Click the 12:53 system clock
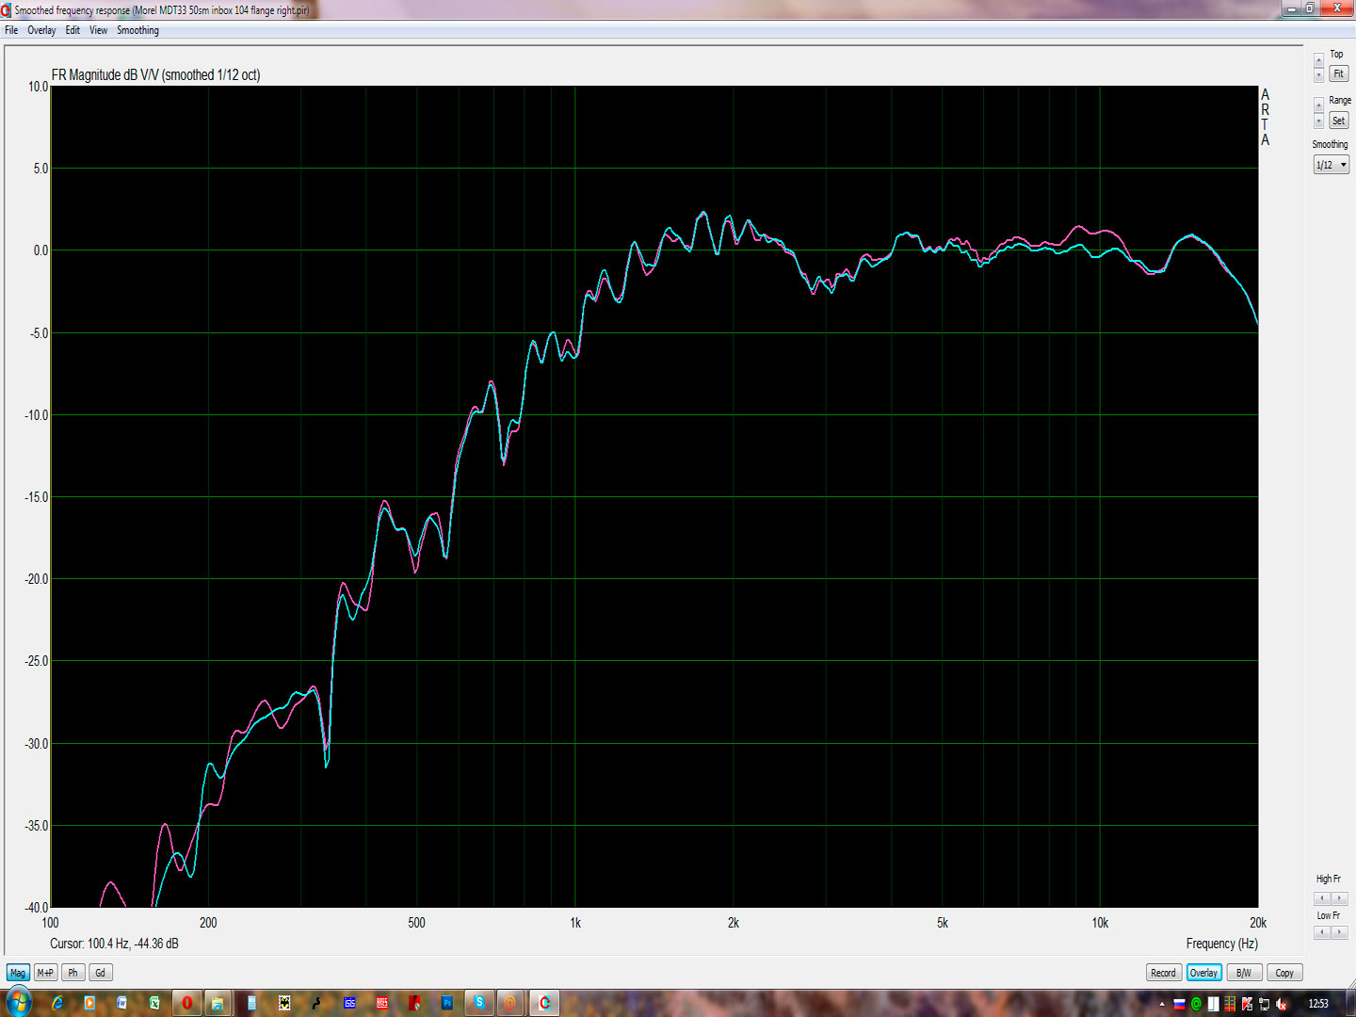 tap(1318, 1004)
